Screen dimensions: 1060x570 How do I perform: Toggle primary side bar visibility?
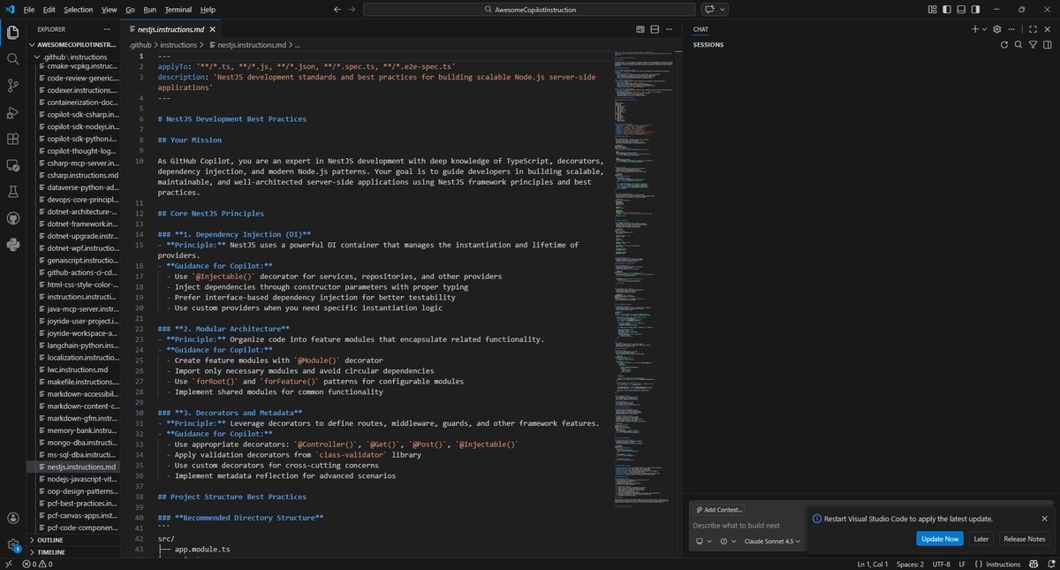(948, 10)
